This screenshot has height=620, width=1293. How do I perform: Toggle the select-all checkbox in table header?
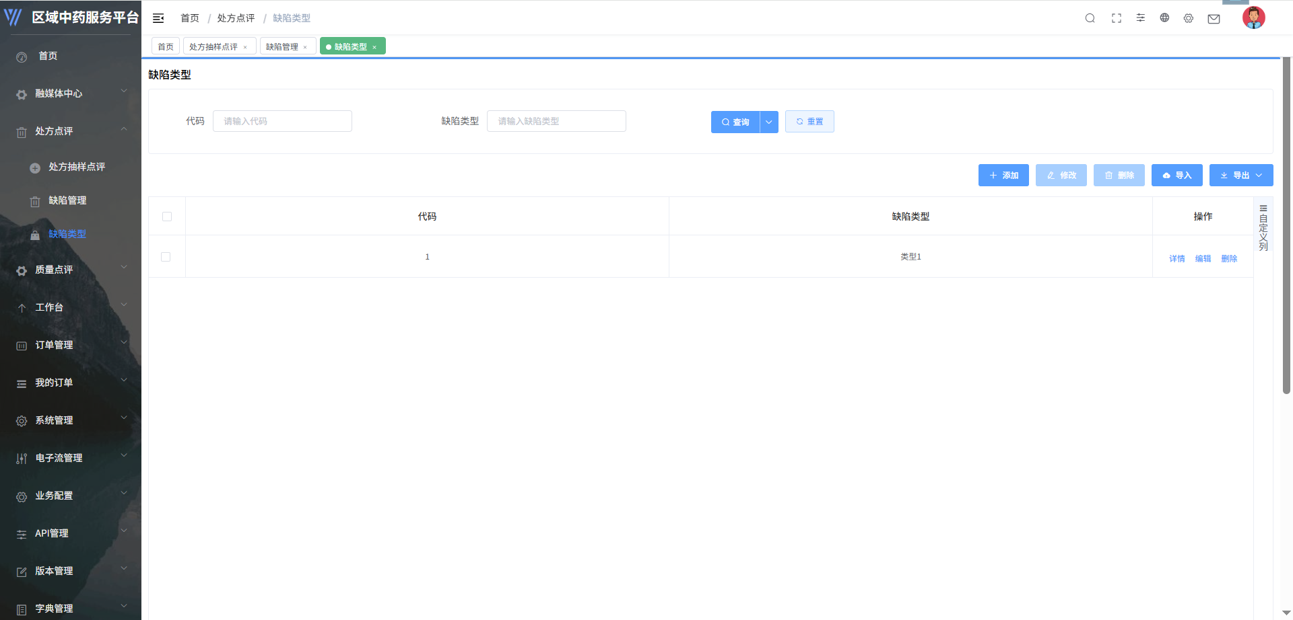(x=167, y=217)
